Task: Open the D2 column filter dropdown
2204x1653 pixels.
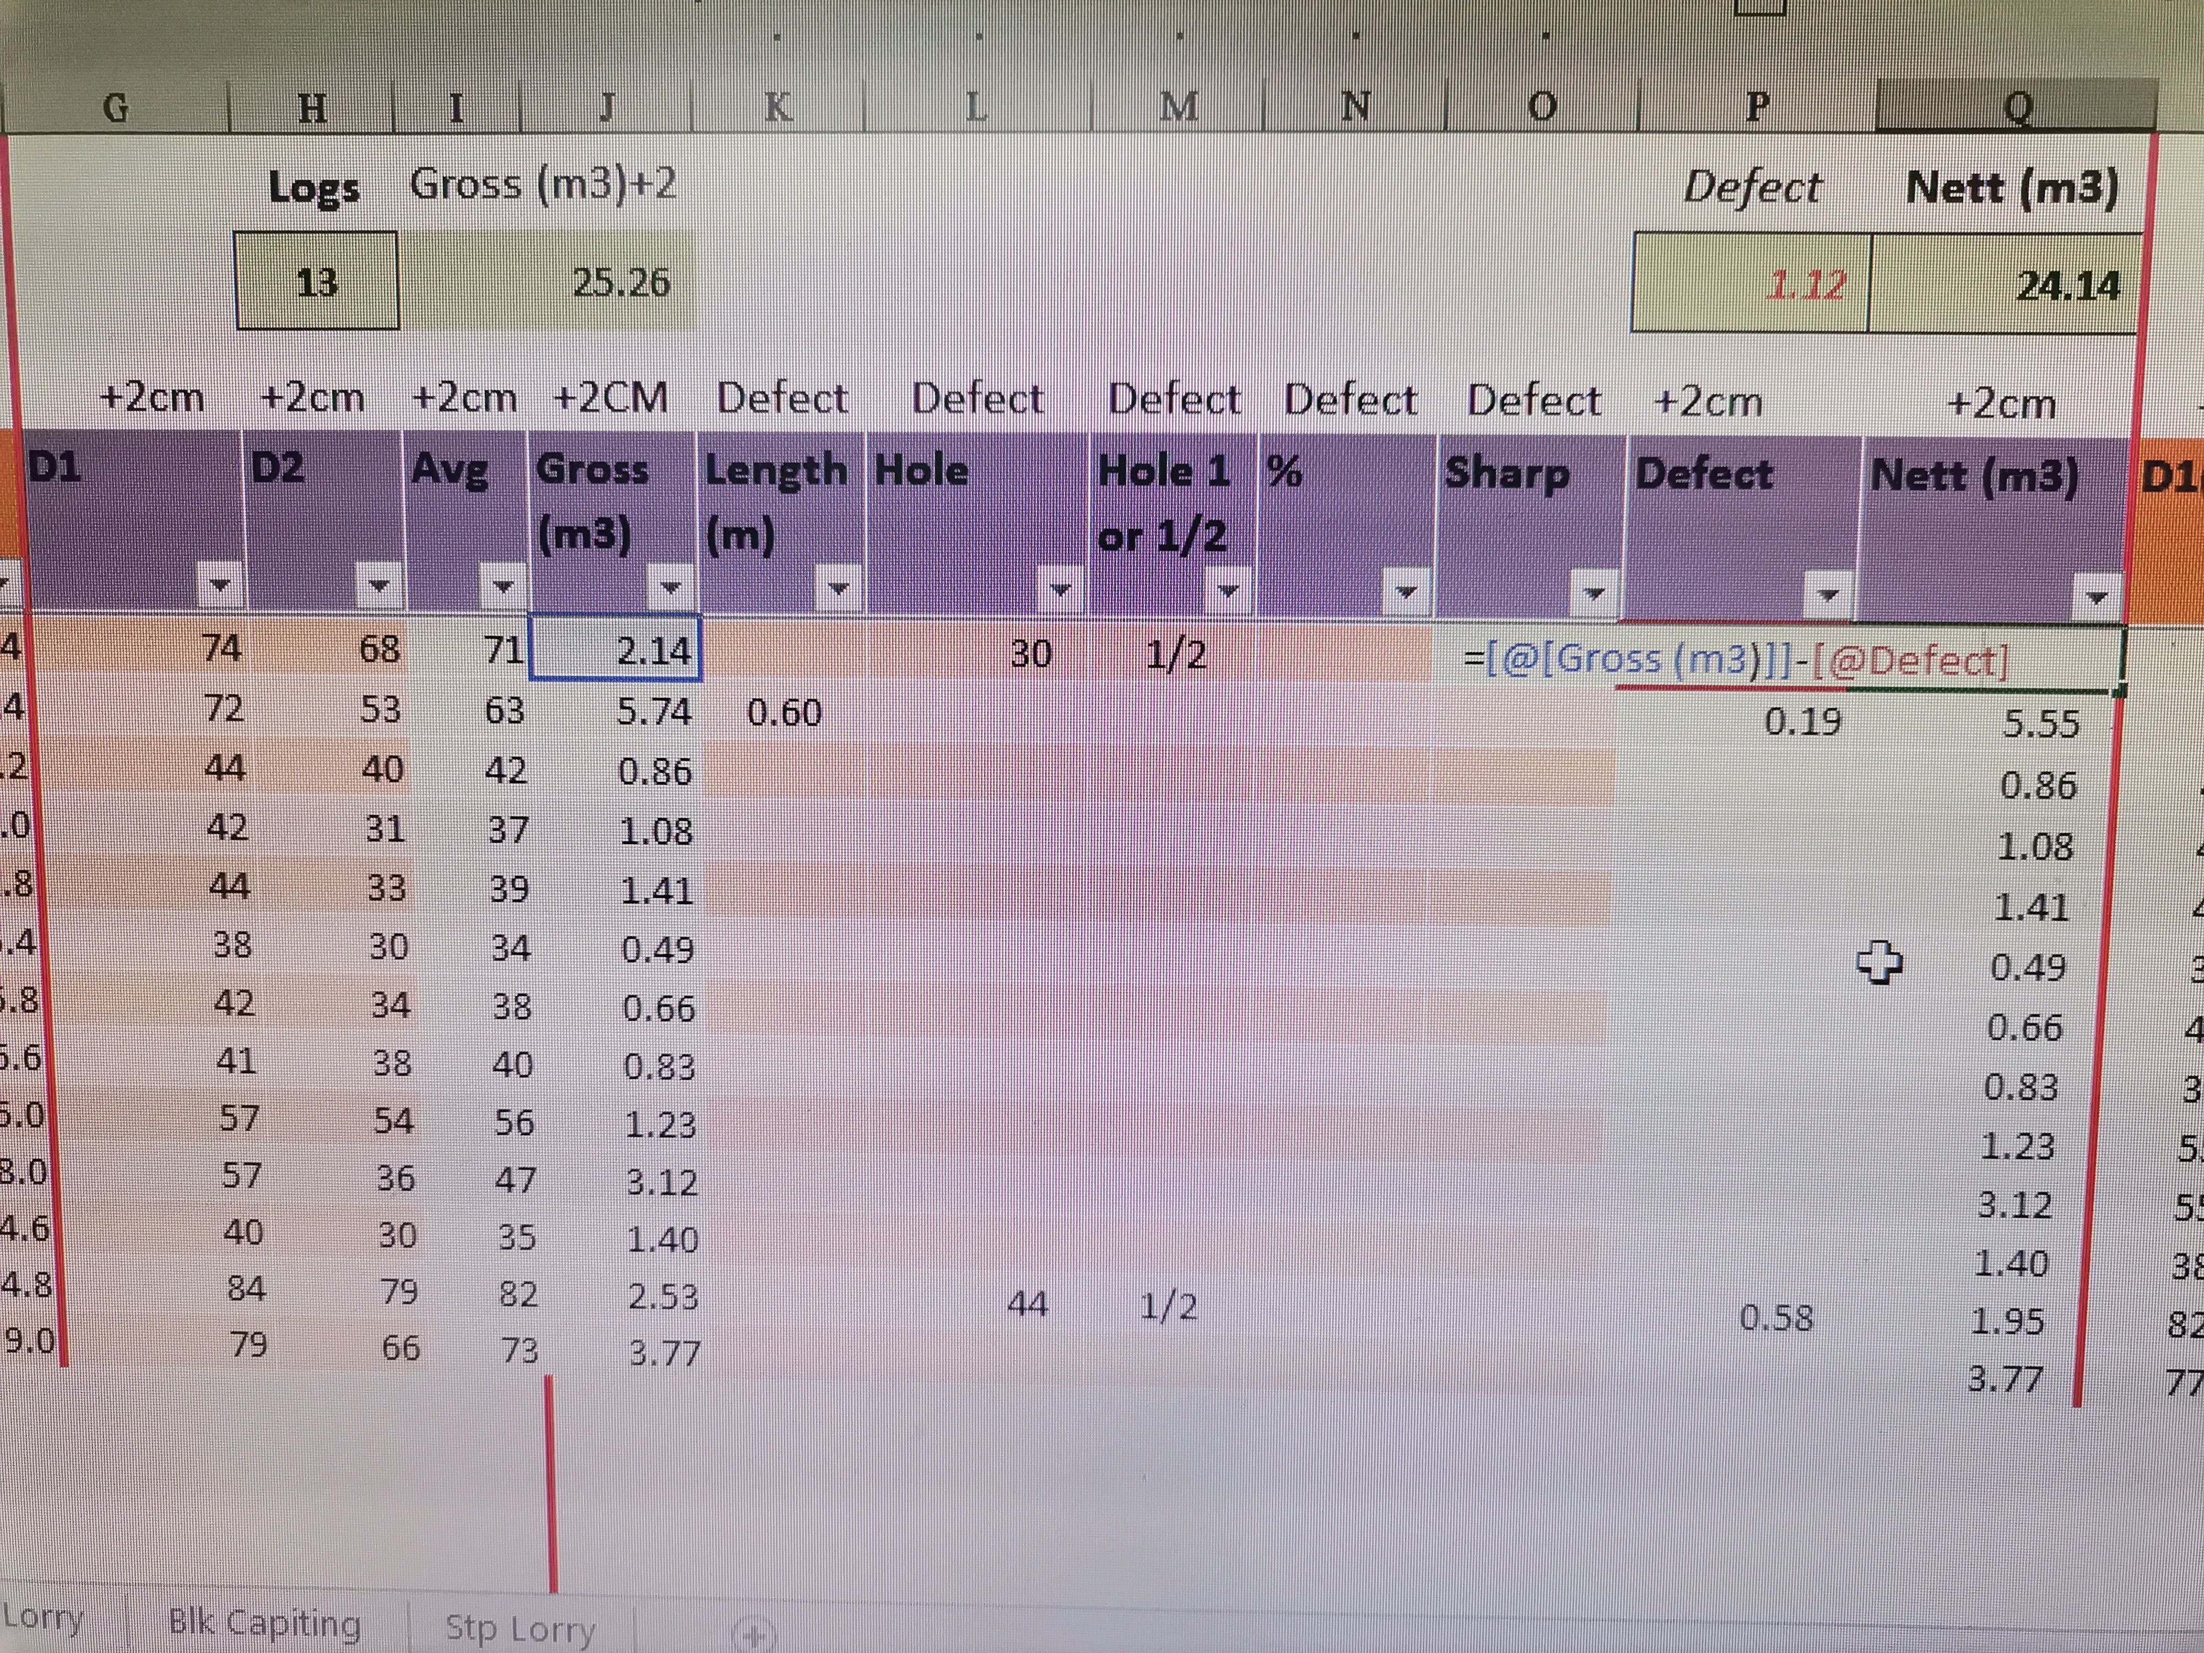Action: [379, 585]
